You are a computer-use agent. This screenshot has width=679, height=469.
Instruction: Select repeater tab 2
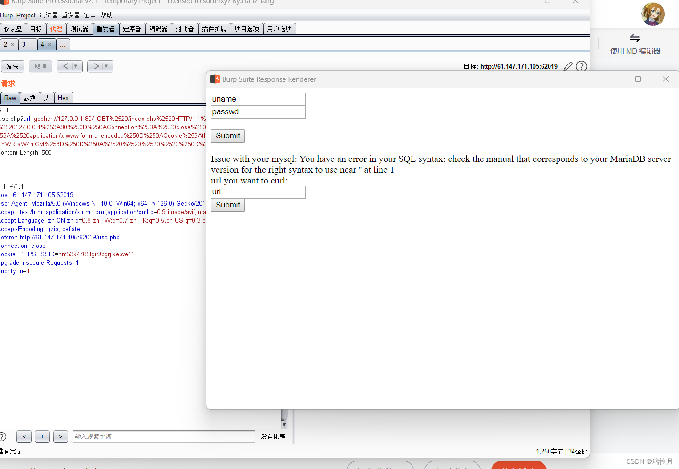pos(5,44)
